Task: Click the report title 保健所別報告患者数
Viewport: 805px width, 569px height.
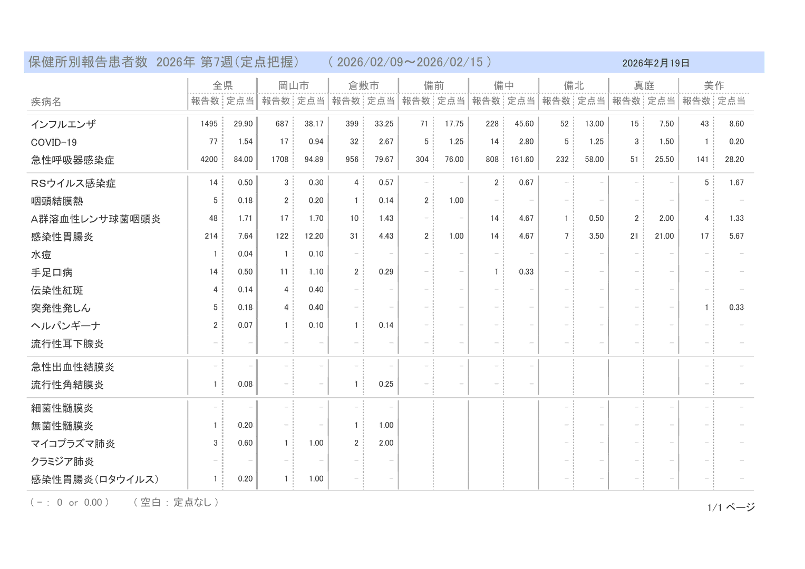Action: [x=88, y=62]
